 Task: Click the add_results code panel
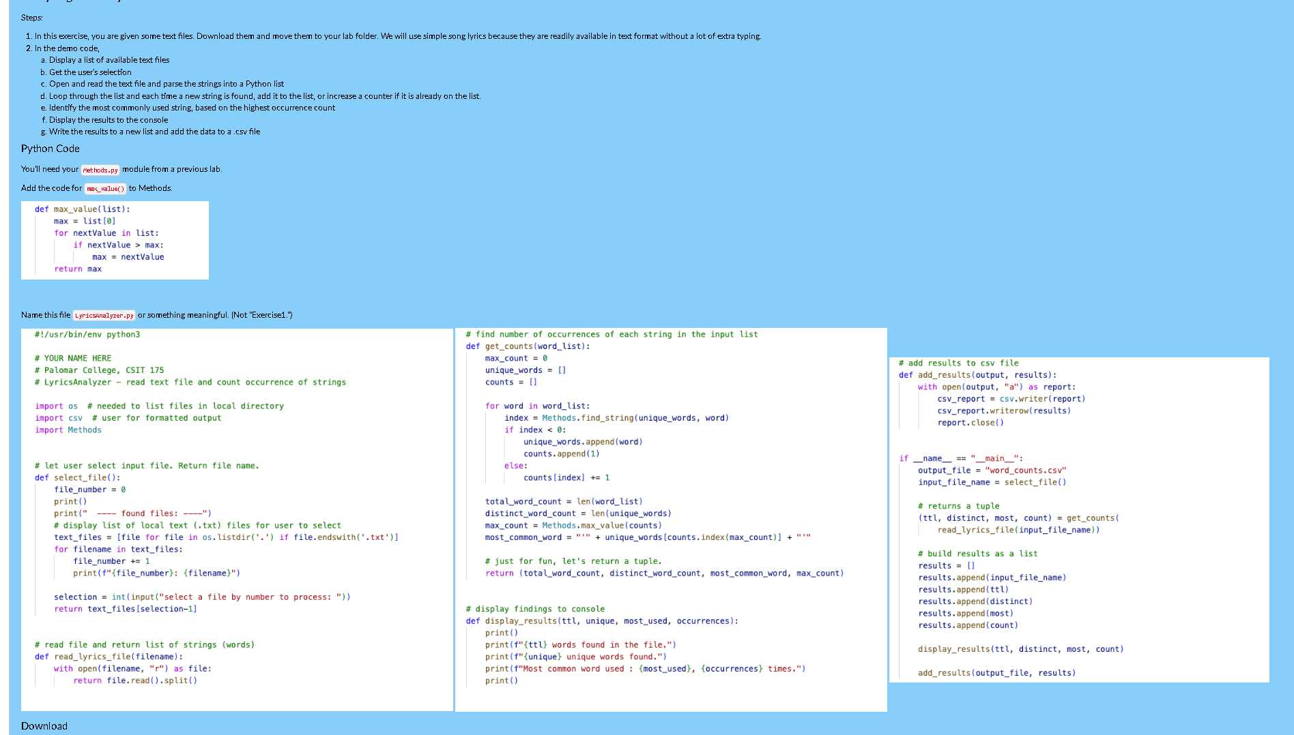(x=1078, y=518)
